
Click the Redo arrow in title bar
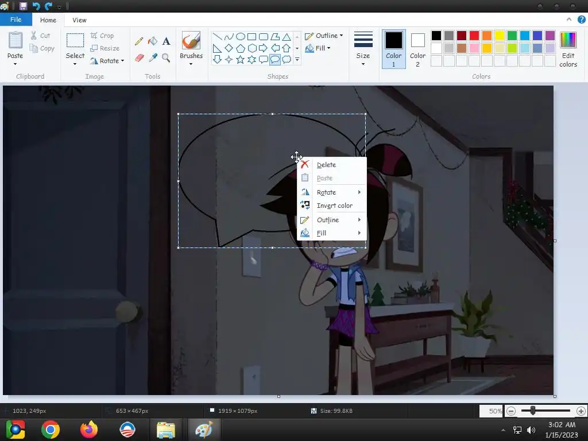48,6
